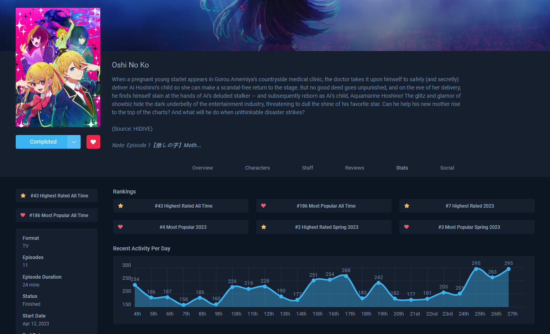Switch to the Characters tab
550x334 pixels.
(x=258, y=168)
